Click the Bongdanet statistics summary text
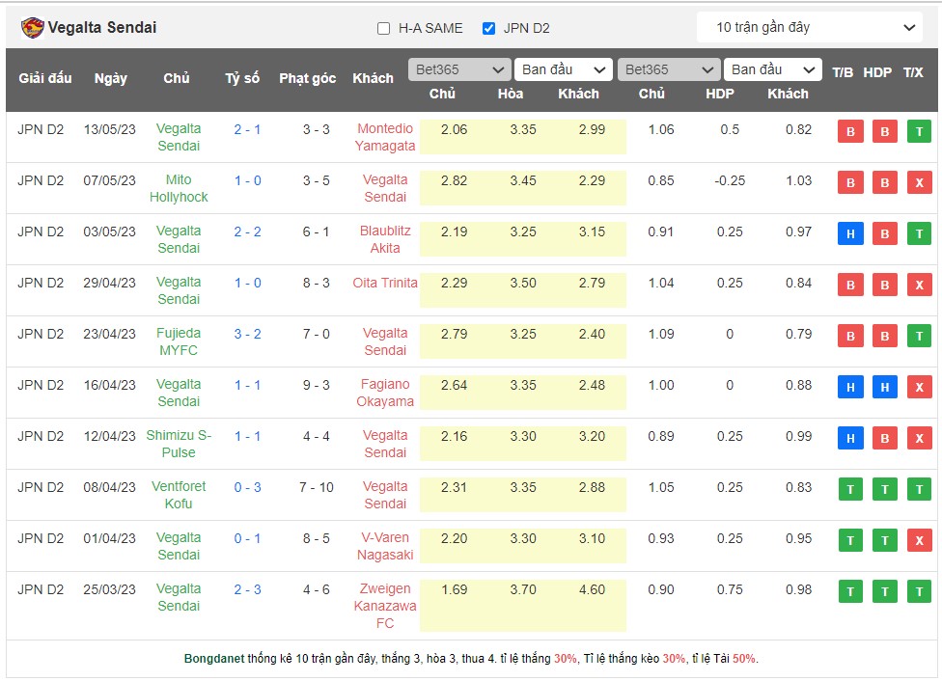The image size is (942, 681). click(x=470, y=659)
